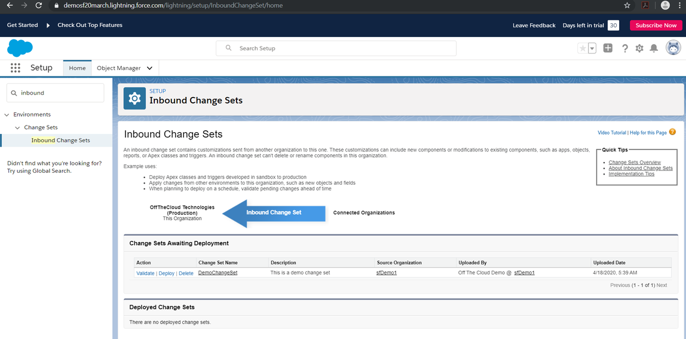This screenshot has width=686, height=339.
Task: Click Deploy for DemoChangeSet
Action: click(x=166, y=273)
